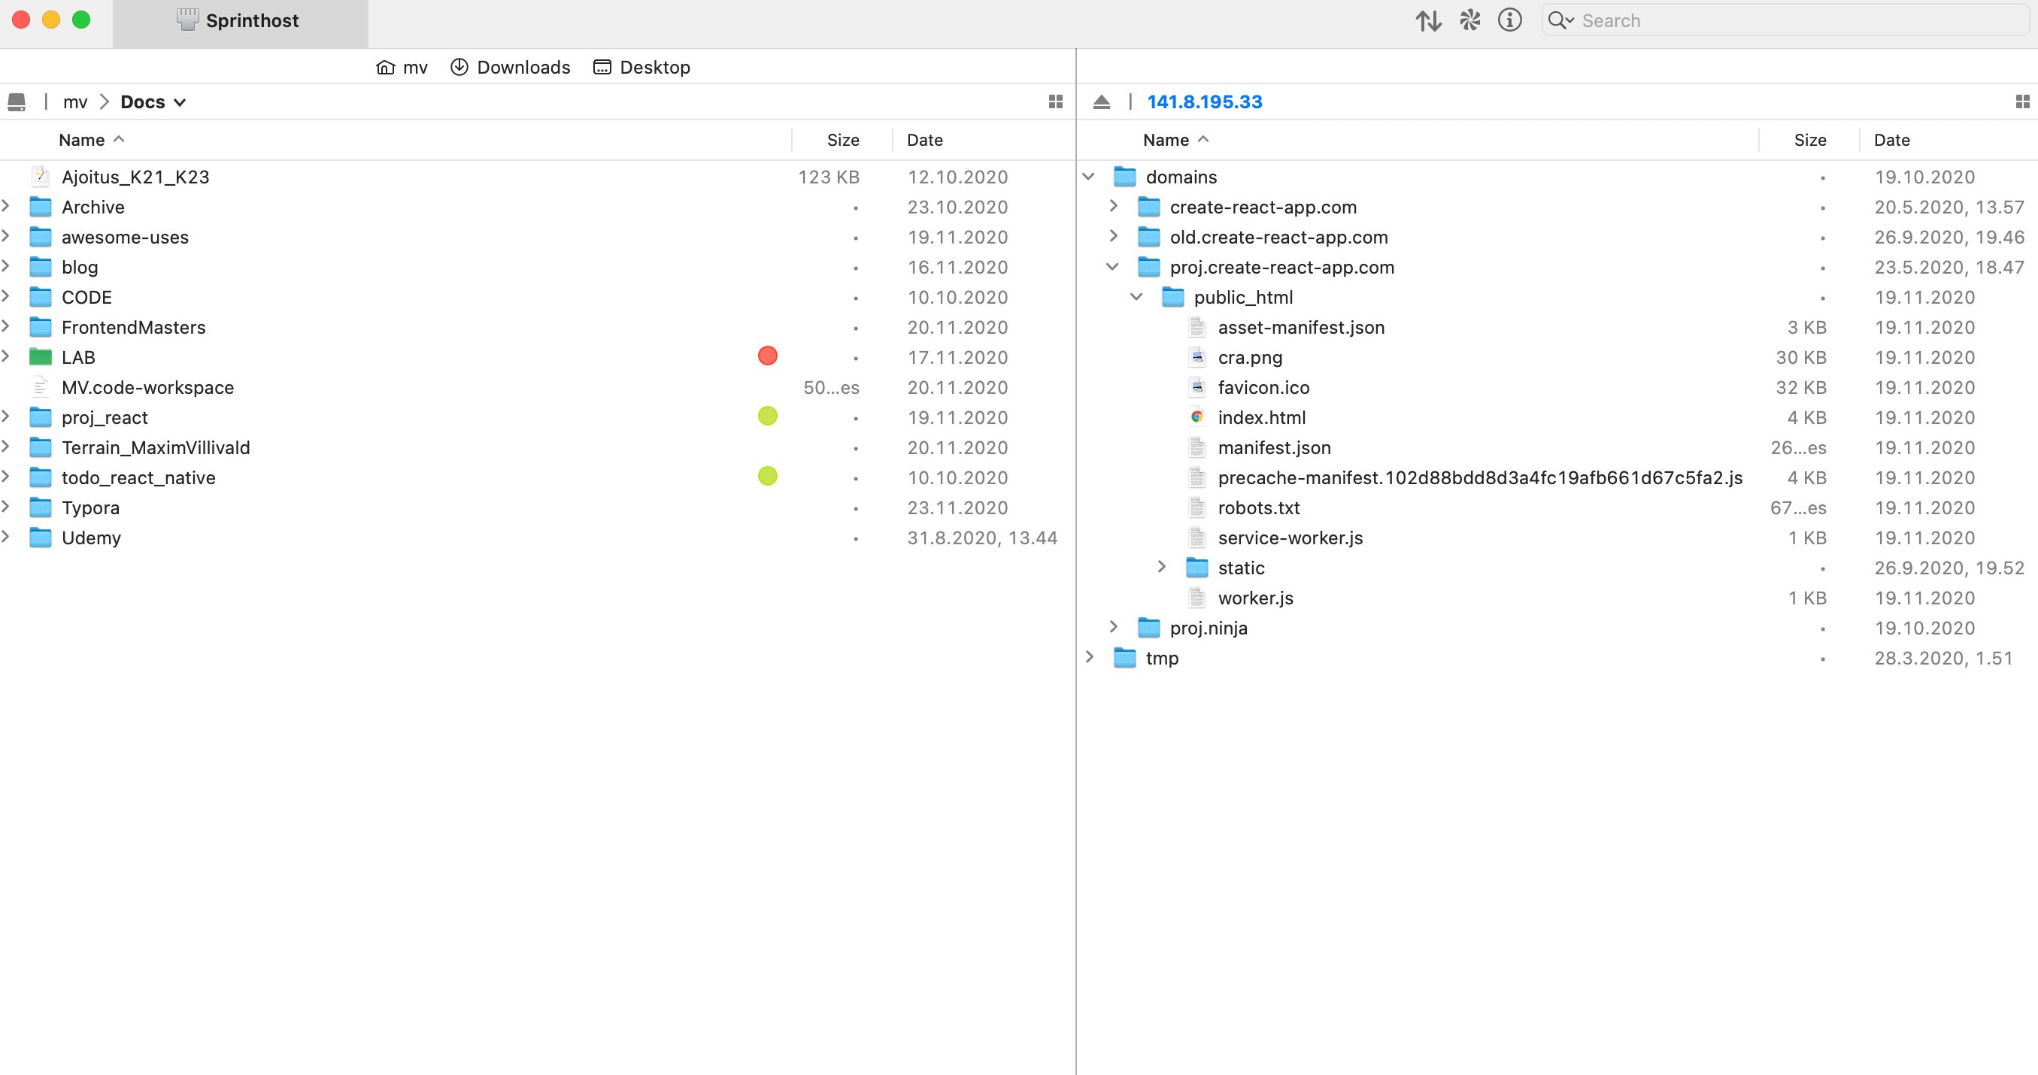Select the favicon.ico file icon
2038x1075 pixels.
(1197, 387)
